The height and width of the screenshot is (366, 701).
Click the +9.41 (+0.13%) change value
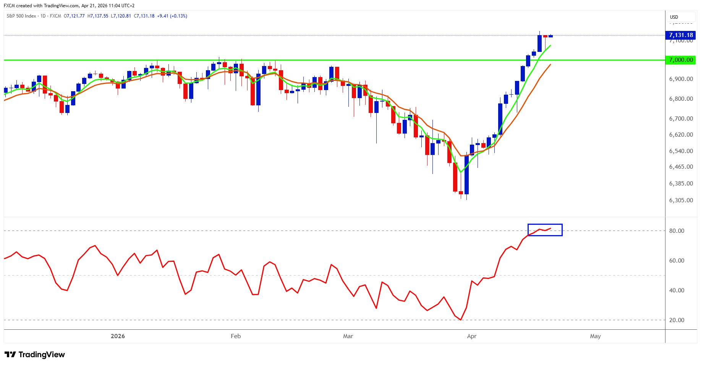(172, 16)
